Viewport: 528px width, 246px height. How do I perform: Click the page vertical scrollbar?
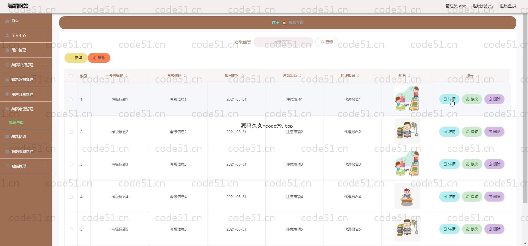coord(525,109)
